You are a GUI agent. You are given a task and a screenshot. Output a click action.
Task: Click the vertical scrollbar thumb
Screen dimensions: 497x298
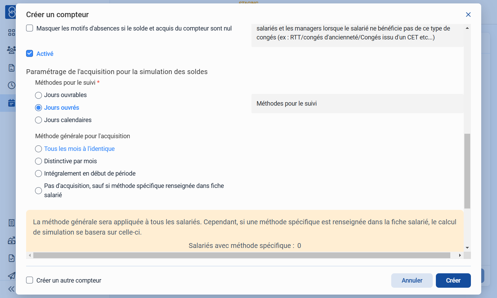click(467, 171)
